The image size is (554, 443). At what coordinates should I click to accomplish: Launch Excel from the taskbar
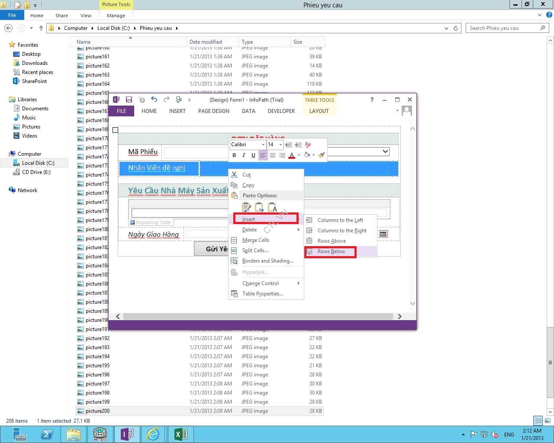pos(180,434)
